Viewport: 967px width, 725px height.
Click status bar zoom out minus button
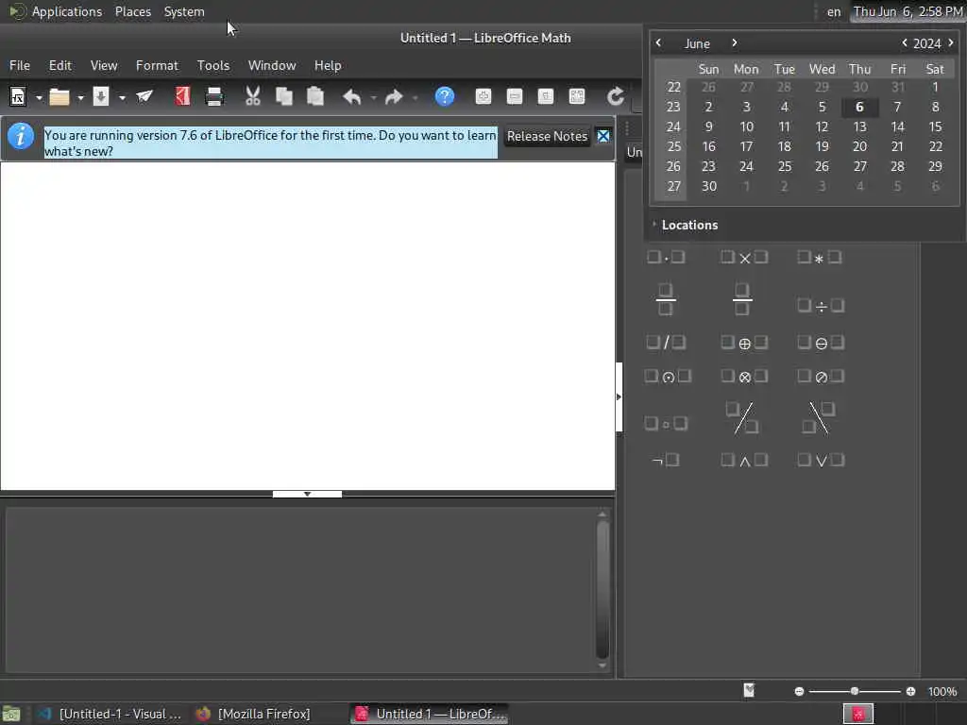tap(799, 691)
